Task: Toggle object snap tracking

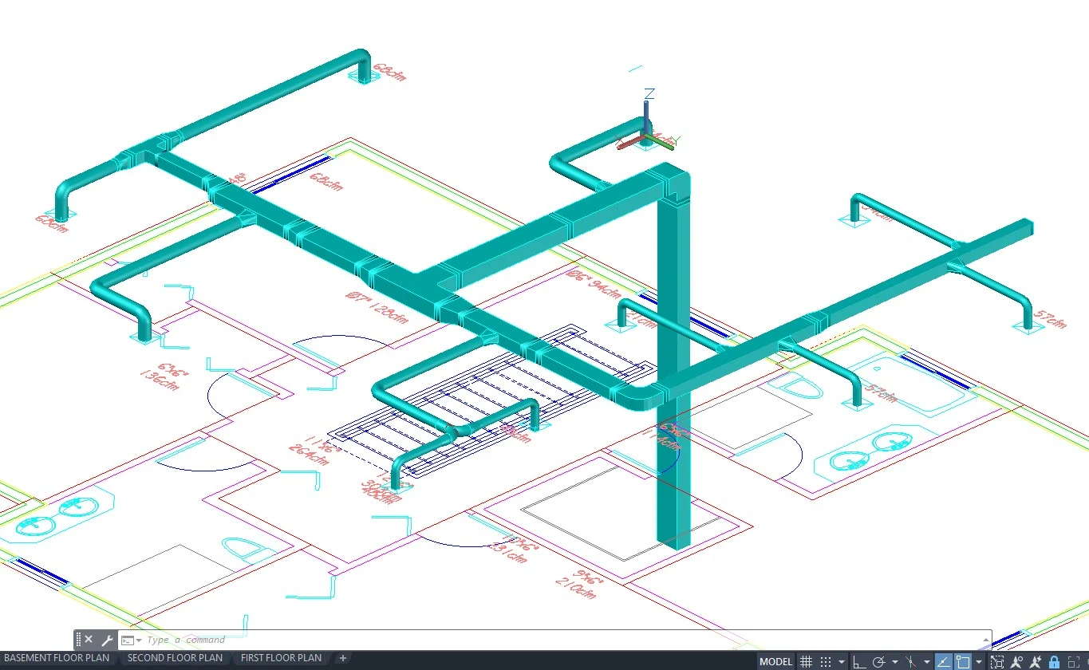Action: (x=944, y=662)
